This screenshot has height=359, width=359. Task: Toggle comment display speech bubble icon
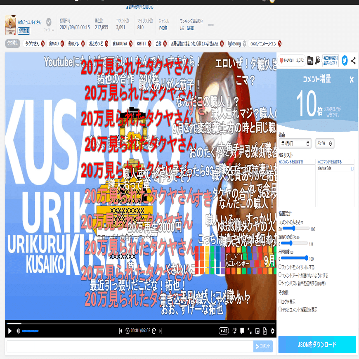point(242,331)
